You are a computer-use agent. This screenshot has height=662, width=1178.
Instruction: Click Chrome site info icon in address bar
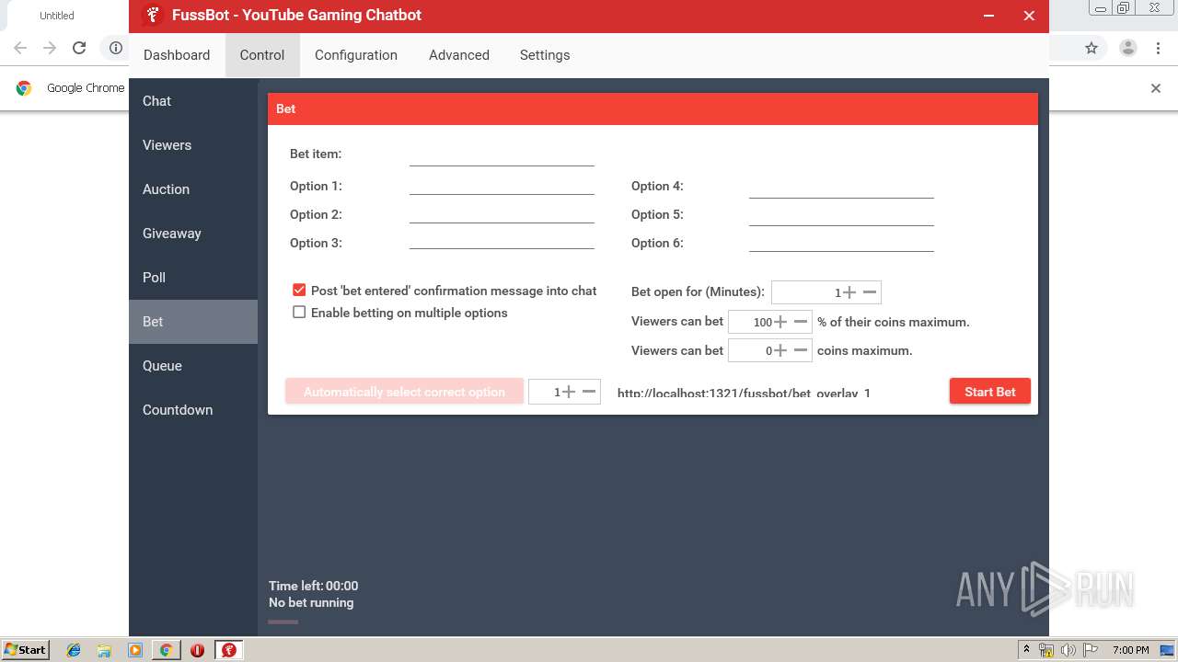tap(116, 48)
